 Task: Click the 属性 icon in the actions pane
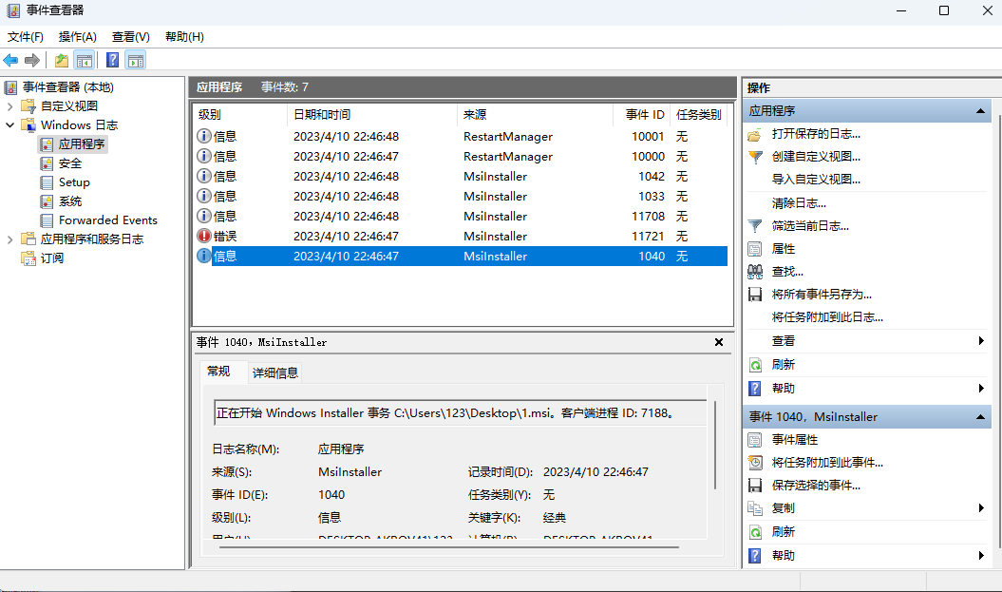tap(755, 249)
